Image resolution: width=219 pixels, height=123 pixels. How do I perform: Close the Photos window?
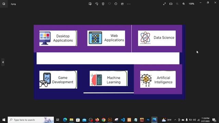tap(215, 3)
